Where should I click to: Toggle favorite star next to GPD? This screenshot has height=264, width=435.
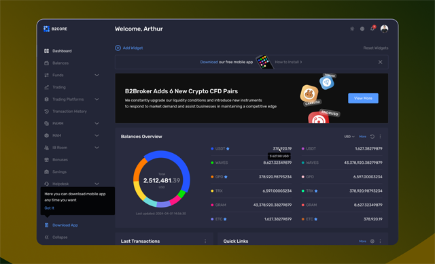point(226,177)
